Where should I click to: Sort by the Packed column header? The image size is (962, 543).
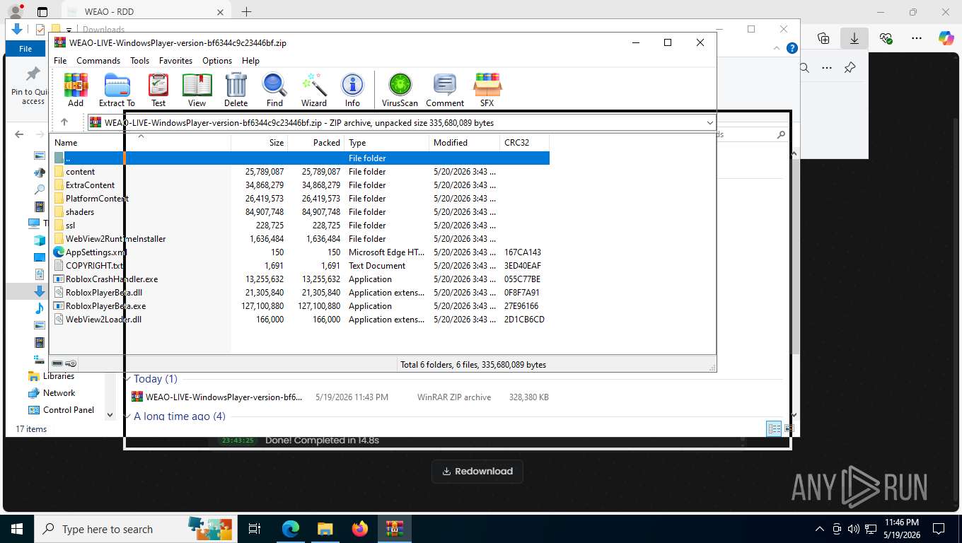click(316, 143)
